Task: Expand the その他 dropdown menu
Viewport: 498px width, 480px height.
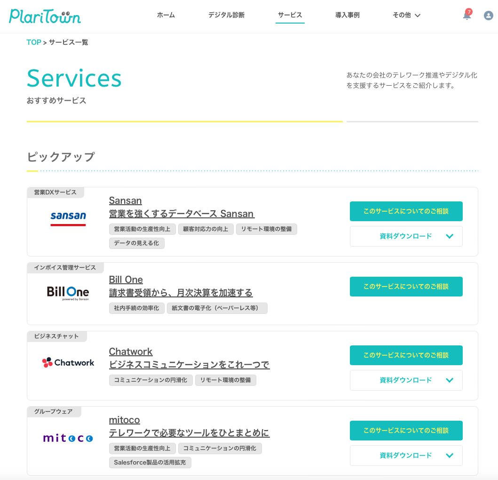Action: [x=406, y=15]
